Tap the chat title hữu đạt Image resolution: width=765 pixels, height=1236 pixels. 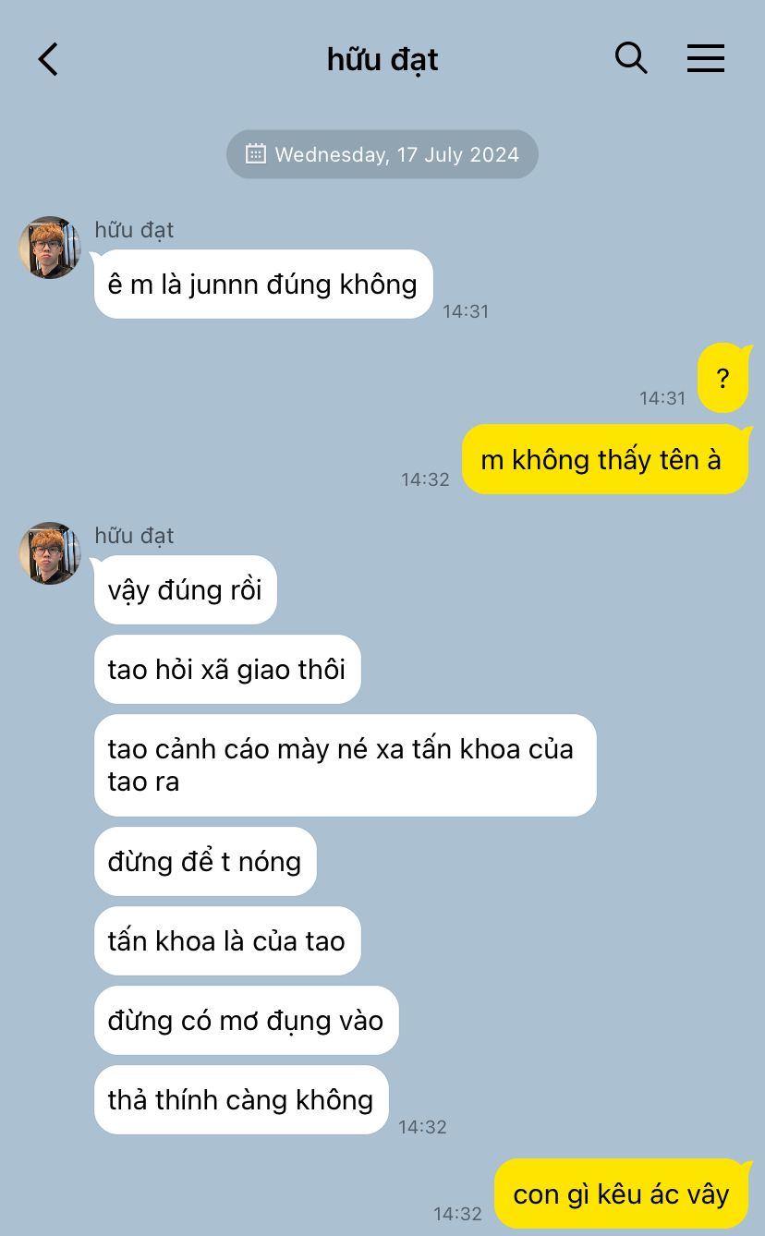tap(382, 59)
